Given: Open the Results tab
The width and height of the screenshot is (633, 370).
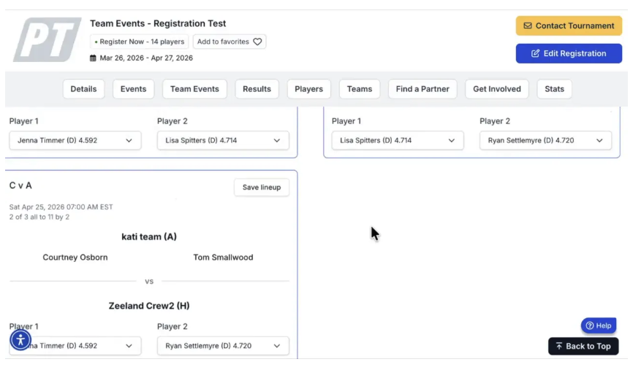Looking at the screenshot, I should [x=257, y=89].
